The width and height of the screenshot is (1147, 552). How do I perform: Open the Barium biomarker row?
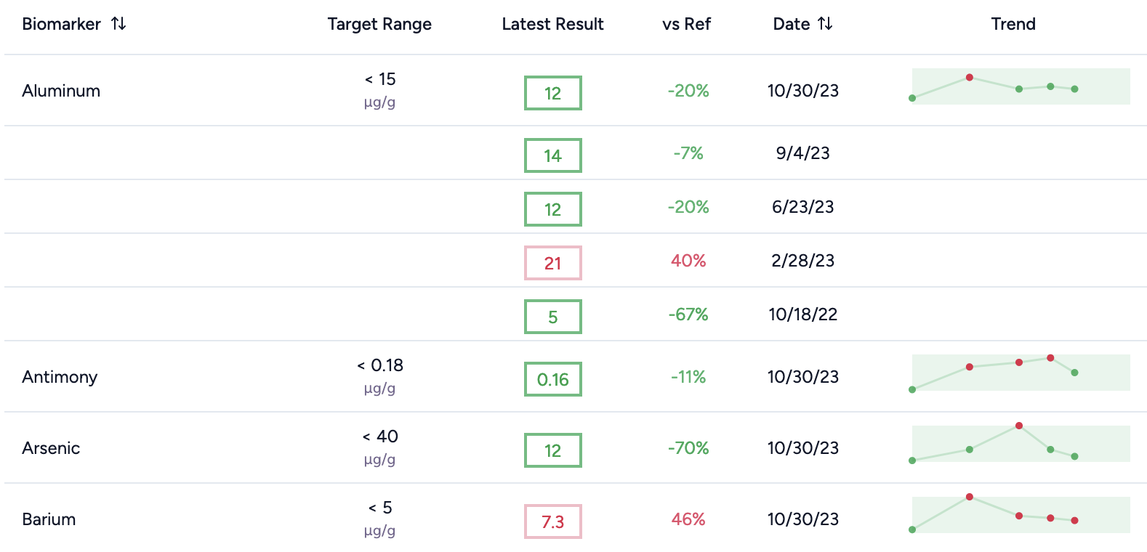[49, 519]
